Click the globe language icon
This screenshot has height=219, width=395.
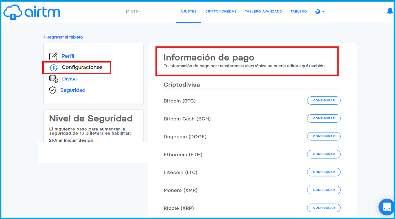tap(318, 11)
